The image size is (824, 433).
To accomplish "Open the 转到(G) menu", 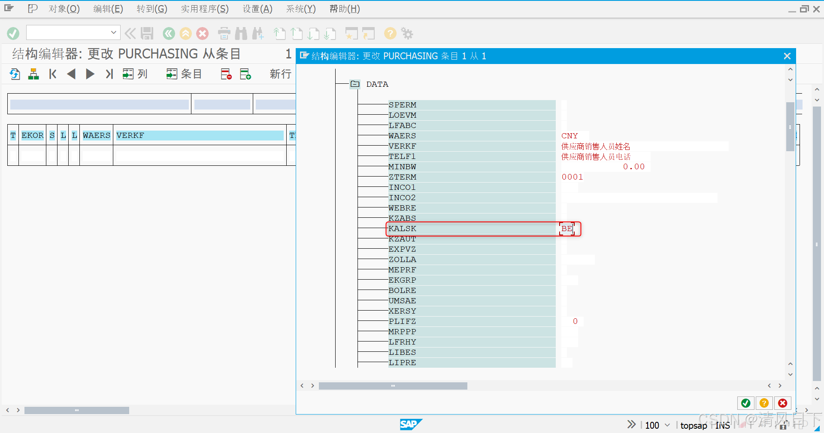I will tap(152, 9).
